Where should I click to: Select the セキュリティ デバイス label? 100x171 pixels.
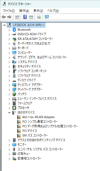(x=29, y=66)
